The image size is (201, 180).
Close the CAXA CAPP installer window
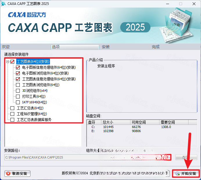tap(194, 4)
